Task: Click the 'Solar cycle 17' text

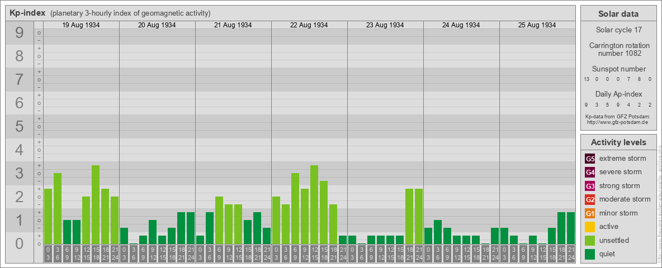Action: click(x=618, y=30)
